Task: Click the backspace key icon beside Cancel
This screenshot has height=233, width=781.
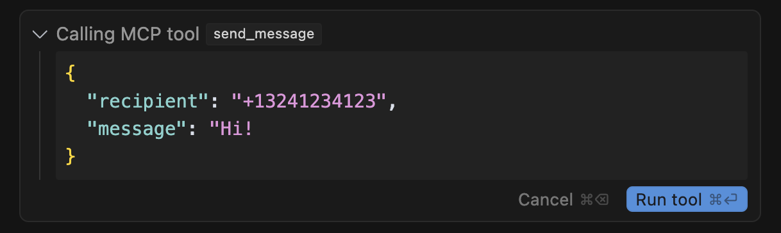Action: click(x=602, y=200)
